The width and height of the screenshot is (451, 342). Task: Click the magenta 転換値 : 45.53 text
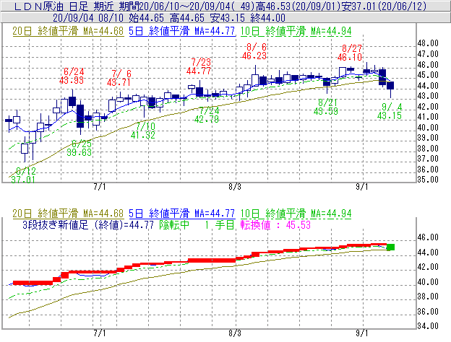coord(275,225)
